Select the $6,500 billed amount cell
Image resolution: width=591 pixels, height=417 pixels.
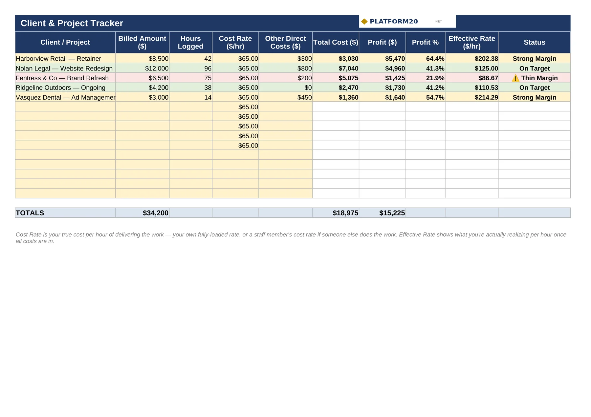(x=142, y=78)
